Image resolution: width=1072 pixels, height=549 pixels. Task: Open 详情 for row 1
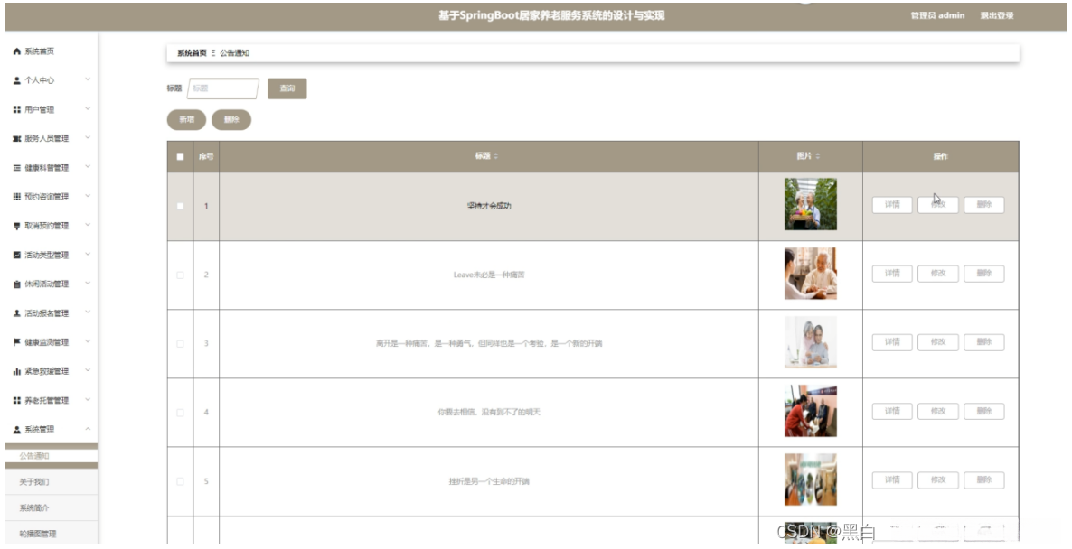pos(892,205)
